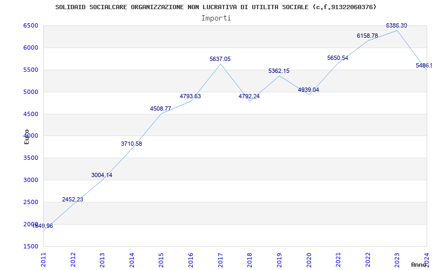Select the 2015 x-axis year label
The image size is (432, 270).
[x=161, y=260]
